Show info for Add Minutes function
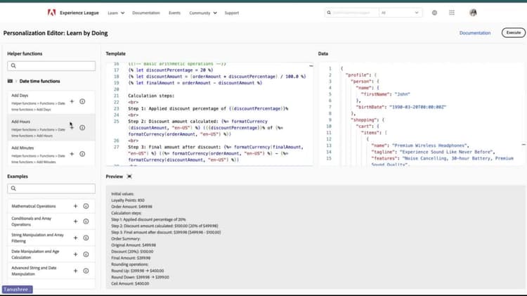 (x=82, y=154)
